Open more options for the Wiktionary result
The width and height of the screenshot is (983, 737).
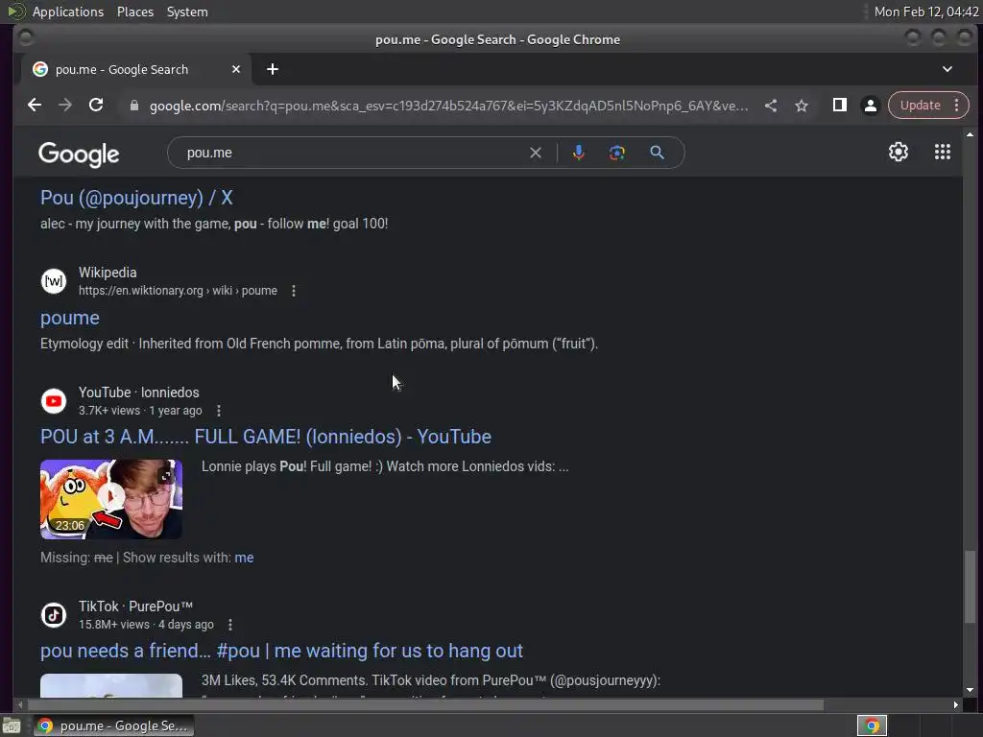pos(294,291)
